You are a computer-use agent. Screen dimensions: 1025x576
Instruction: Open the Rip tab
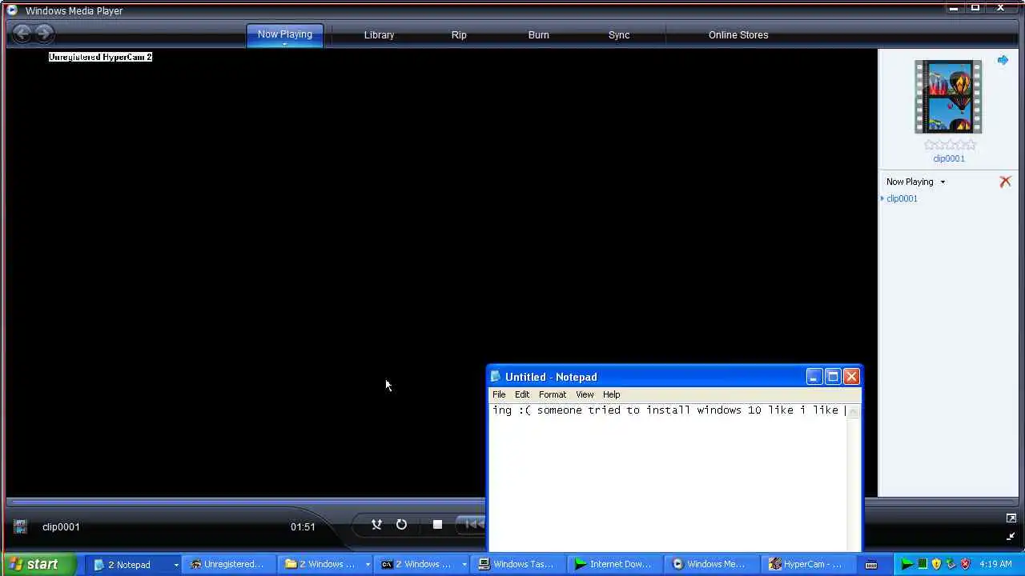(459, 35)
